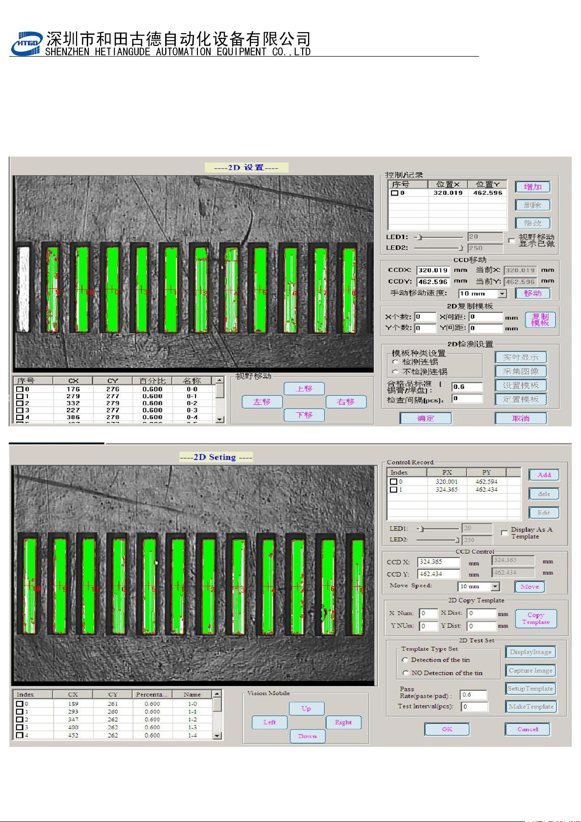Select Detection of the tin option

point(405,660)
